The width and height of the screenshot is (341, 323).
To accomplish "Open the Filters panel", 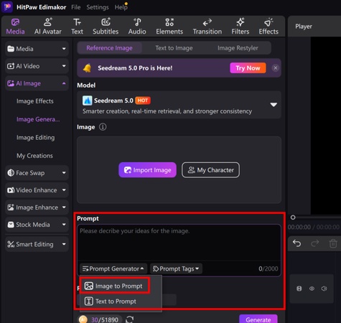I will 240,27.
